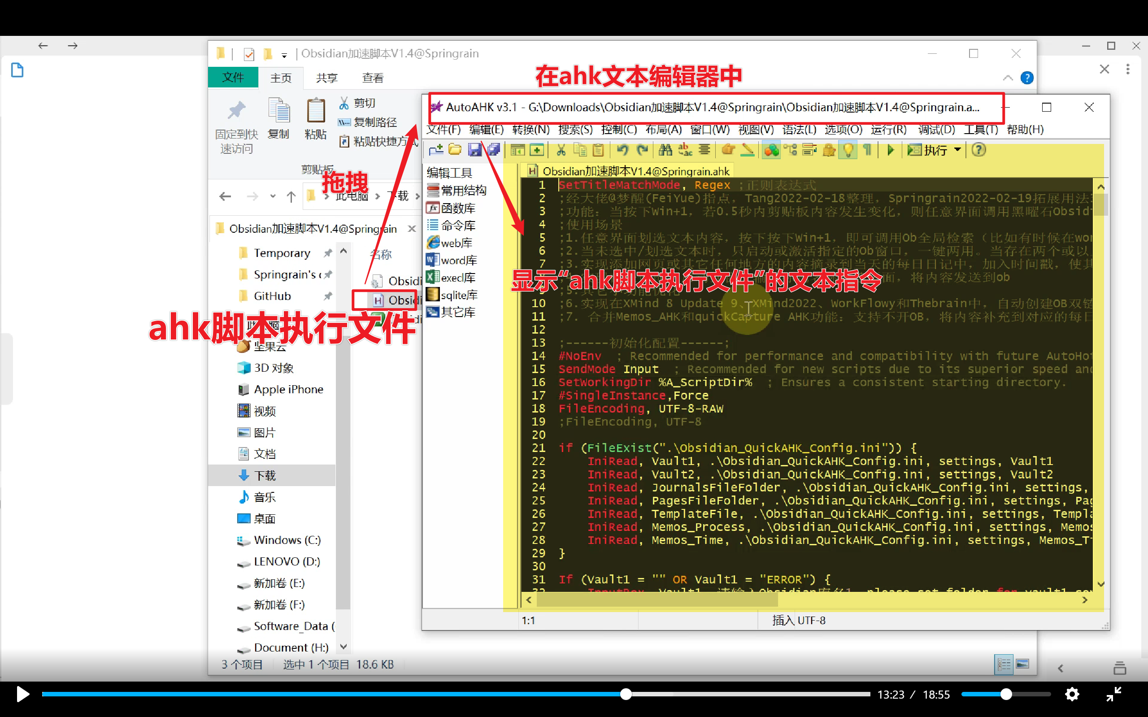The width and height of the screenshot is (1148, 717).
Task: Click the pointing hand icon
Action: tap(728, 150)
